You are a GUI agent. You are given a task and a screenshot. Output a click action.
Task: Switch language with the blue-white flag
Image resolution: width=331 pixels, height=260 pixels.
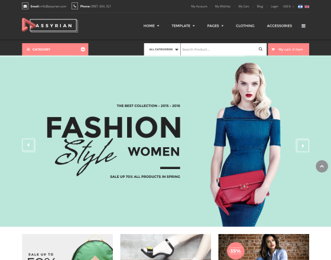click(x=300, y=6)
